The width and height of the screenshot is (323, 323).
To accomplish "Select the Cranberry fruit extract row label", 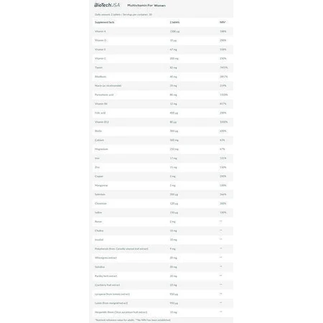I will click(x=108, y=285).
